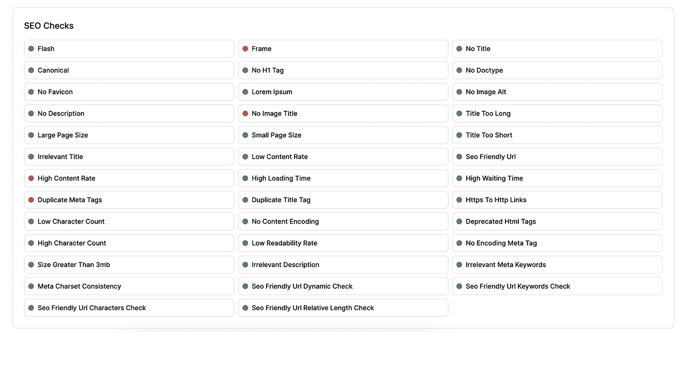Select the No H1 Tag check
The image size is (689, 387).
[343, 70]
